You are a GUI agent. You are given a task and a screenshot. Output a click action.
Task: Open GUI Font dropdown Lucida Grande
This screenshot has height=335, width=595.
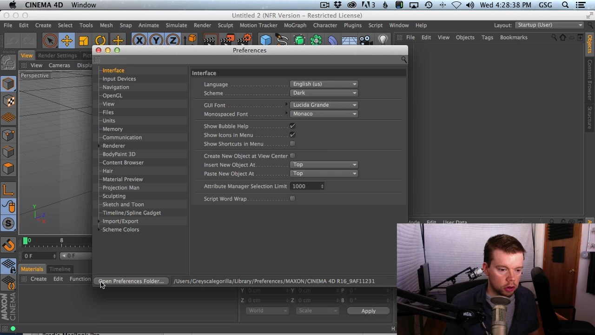(x=324, y=105)
